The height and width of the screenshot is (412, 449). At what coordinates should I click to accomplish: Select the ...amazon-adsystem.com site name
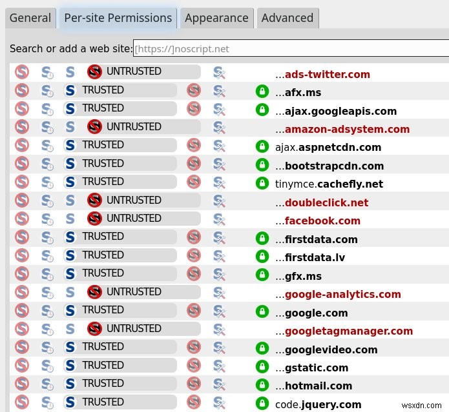click(342, 129)
